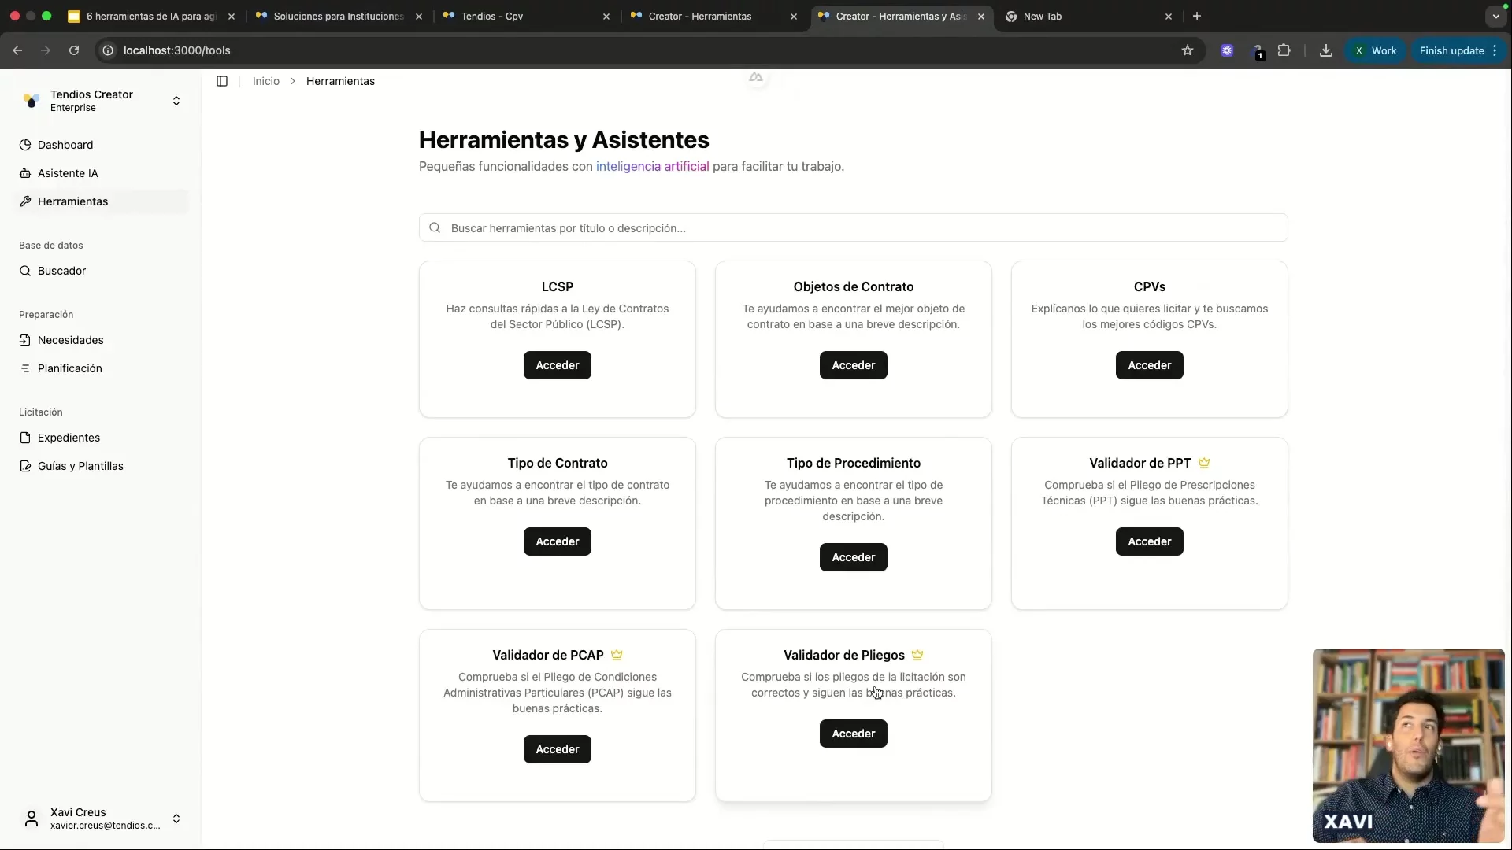Screen dimensions: 1512x850
Task: Open Buscador in the sidebar
Action: point(61,271)
